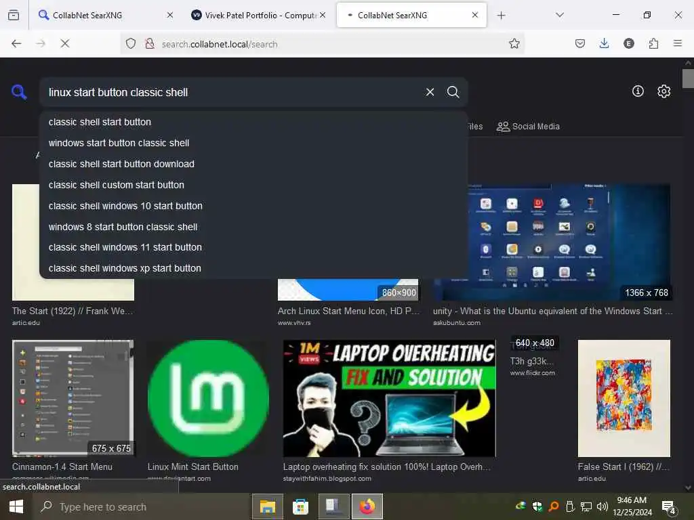
Task: Show tracking protection shield info
Action: pos(131,43)
